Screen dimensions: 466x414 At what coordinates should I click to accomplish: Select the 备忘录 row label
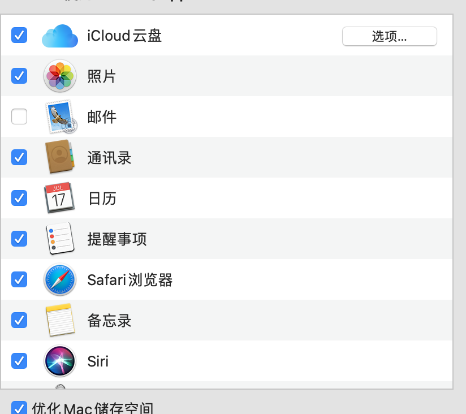click(x=109, y=321)
